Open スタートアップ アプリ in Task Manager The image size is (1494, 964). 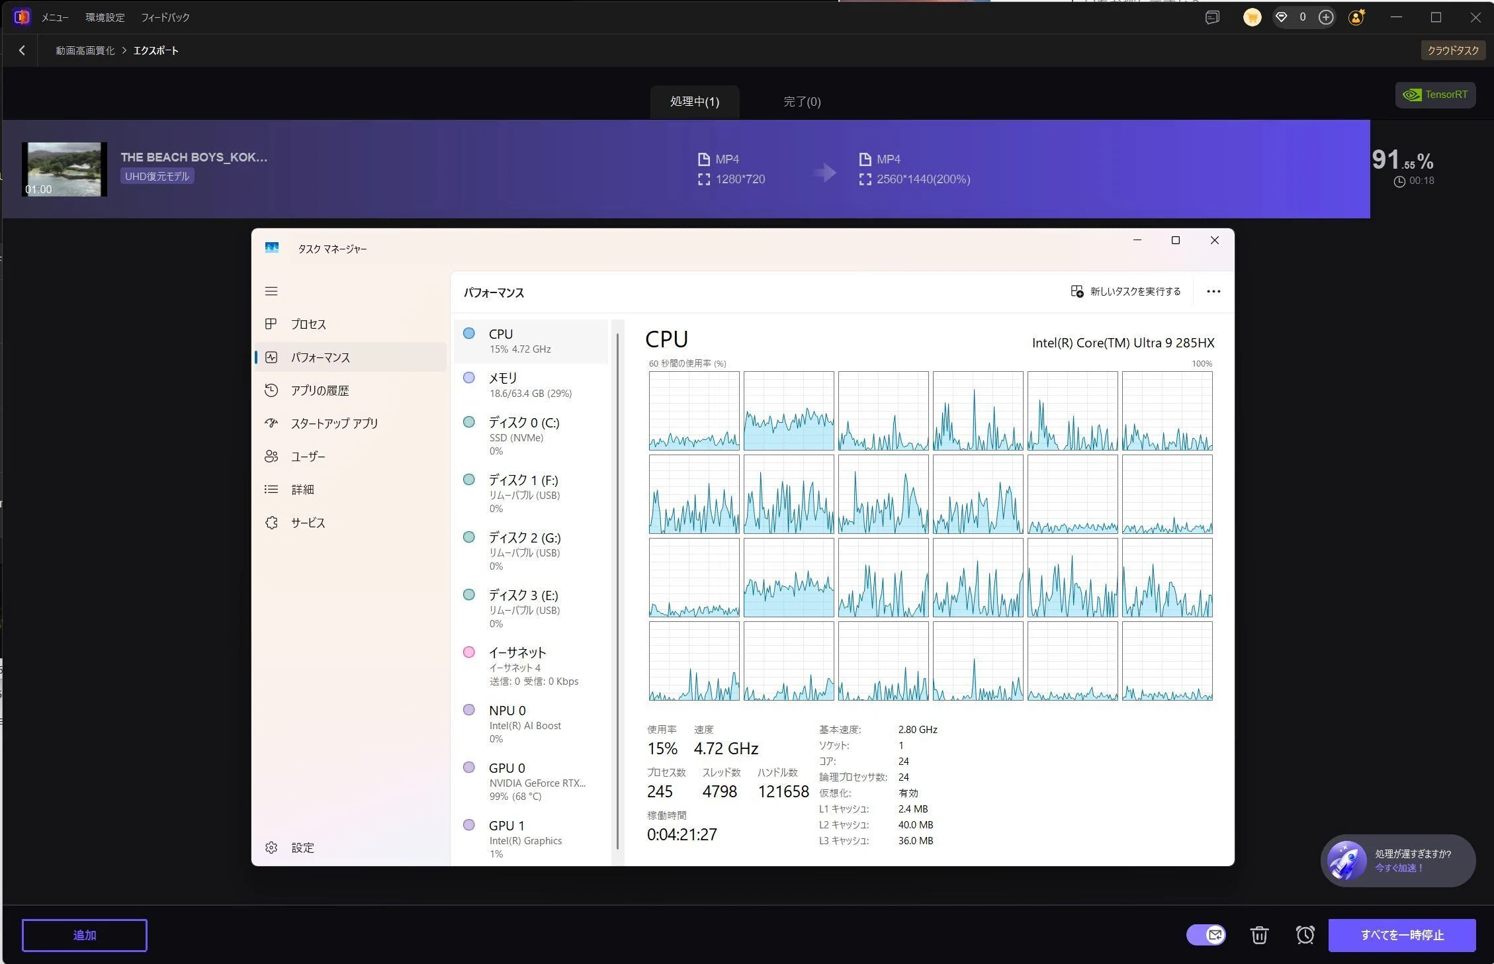click(x=351, y=423)
